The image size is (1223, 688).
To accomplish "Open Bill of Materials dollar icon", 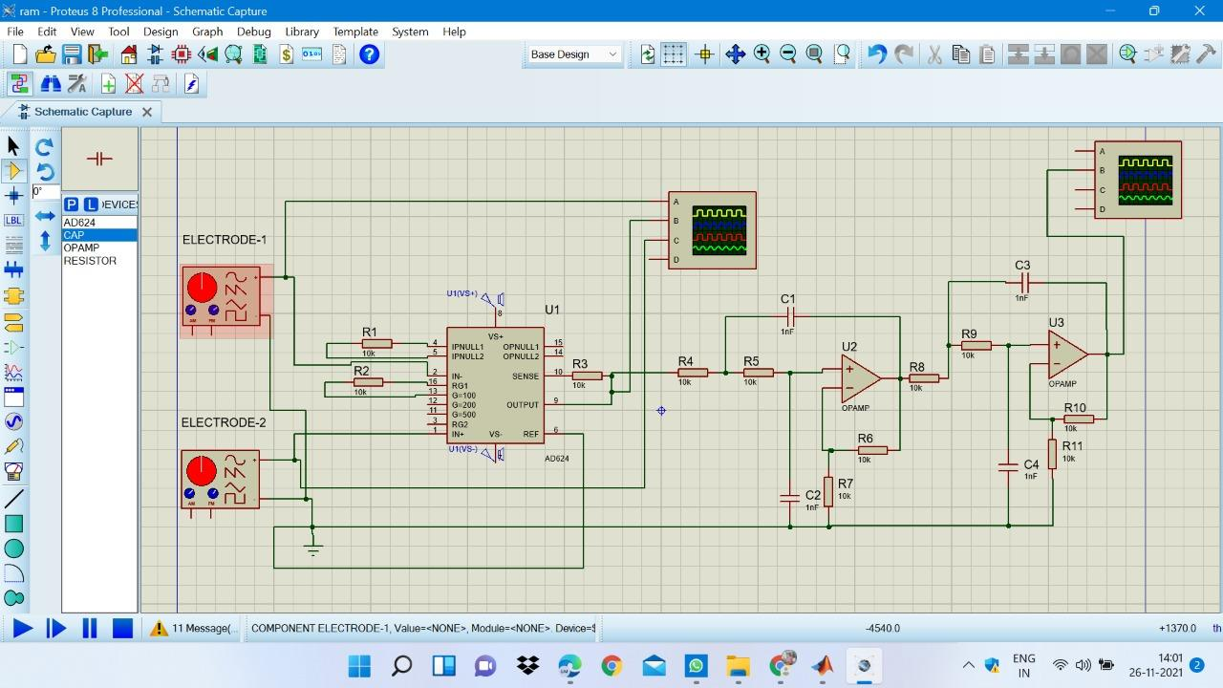I will [x=287, y=54].
